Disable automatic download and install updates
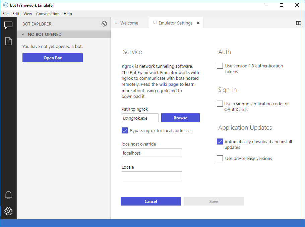This screenshot has width=305, height=227. (x=220, y=141)
